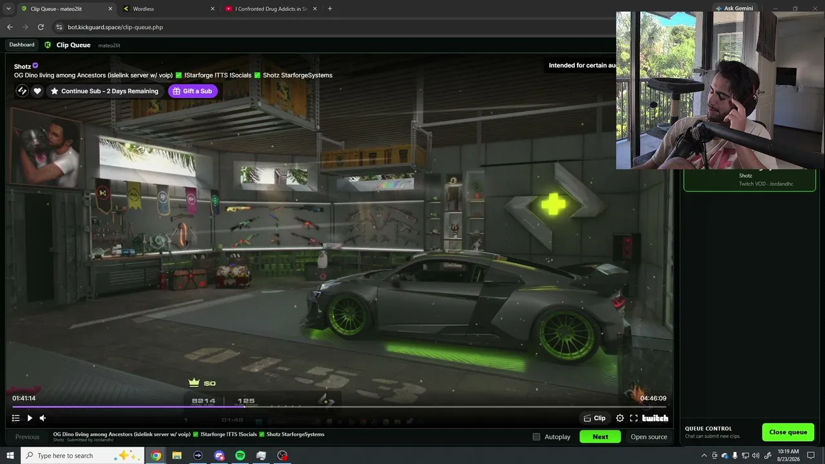Mute the Twitch player volume
This screenshot has height=464, width=825.
pyautogui.click(x=43, y=418)
